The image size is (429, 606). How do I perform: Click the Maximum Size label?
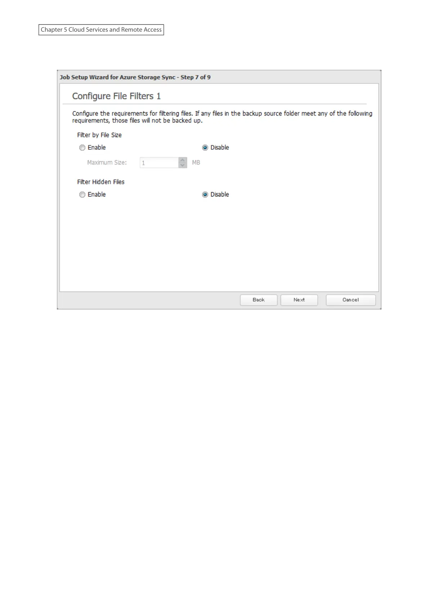[x=107, y=163]
